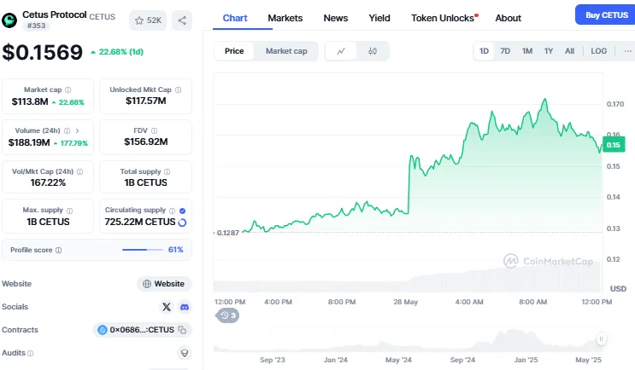Expand Volume (24h) chevron arrow

[78, 130]
